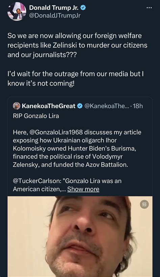Expand quoted tweet with Show more
The height and width of the screenshot is (277, 160).
click(x=83, y=189)
